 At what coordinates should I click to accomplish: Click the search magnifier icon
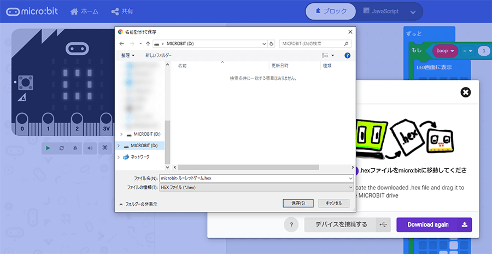[x=347, y=44]
